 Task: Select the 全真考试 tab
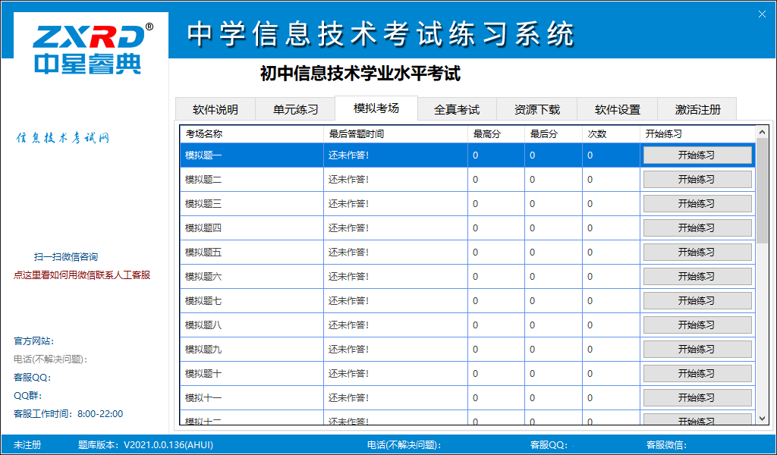[x=457, y=108]
